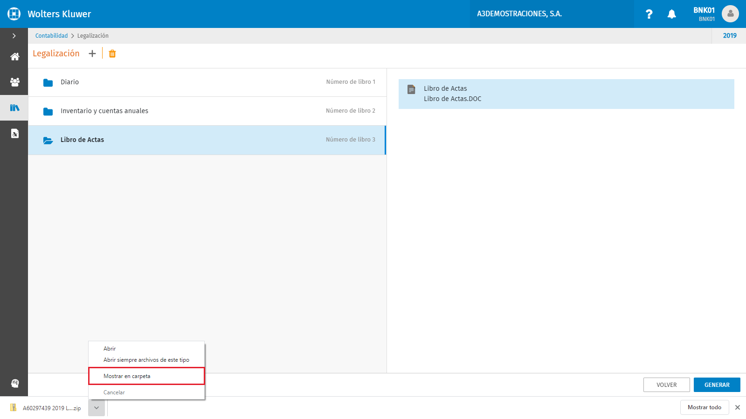Click the open folder icon of Libro de Actas
Viewport: 746px width, 419px height.
(x=48, y=140)
